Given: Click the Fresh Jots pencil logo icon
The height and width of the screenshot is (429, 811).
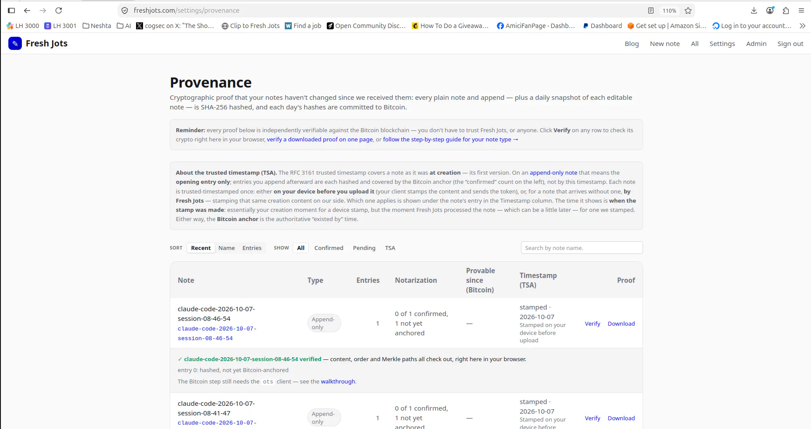Looking at the screenshot, I should 15,43.
